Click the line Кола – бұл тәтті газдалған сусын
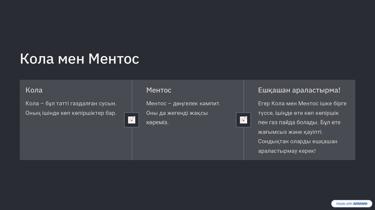This screenshot has height=210, width=375. pyautogui.click(x=71, y=104)
